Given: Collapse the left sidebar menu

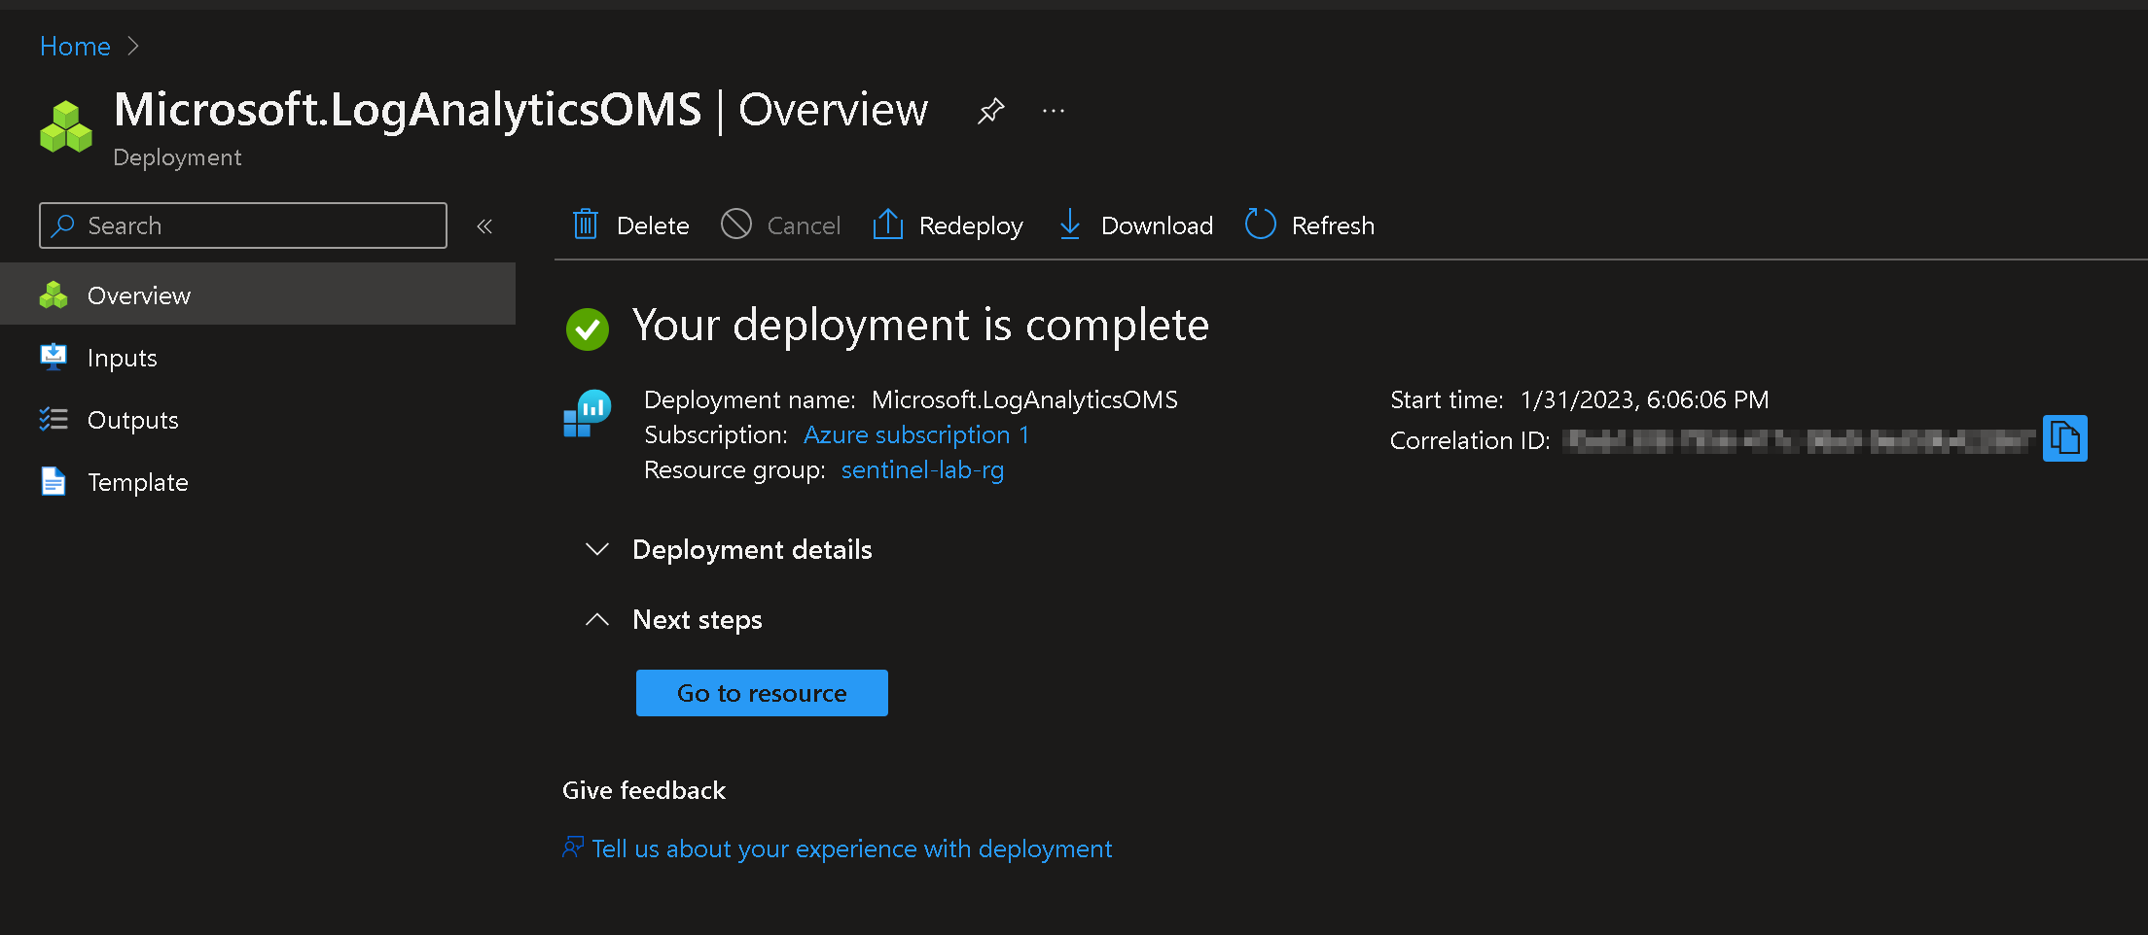Looking at the screenshot, I should coord(484,226).
